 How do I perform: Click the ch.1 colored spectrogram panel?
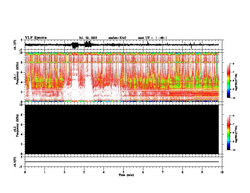(122, 77)
